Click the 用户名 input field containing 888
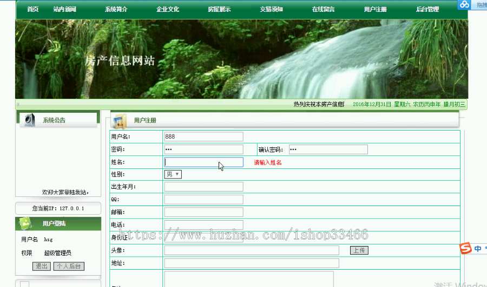487x287 pixels. (x=203, y=136)
